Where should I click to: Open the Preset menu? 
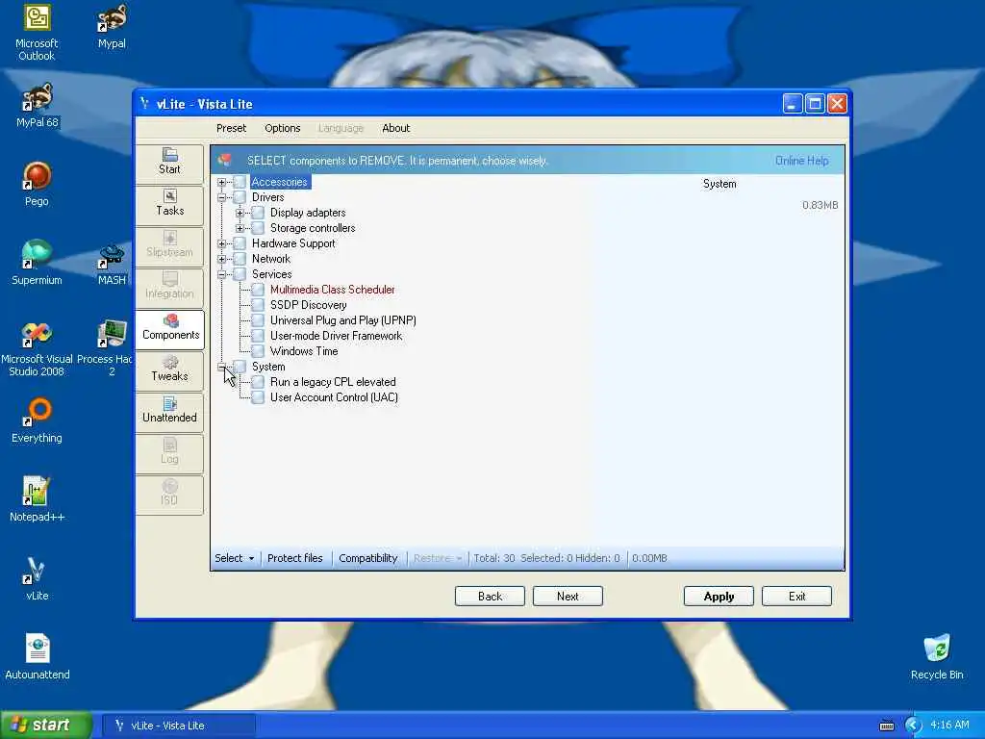(231, 128)
